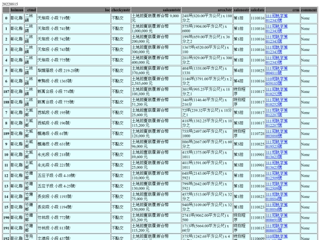
Task: Select location cell '天和段 小段 775號/'
Action: click(x=73, y=60)
